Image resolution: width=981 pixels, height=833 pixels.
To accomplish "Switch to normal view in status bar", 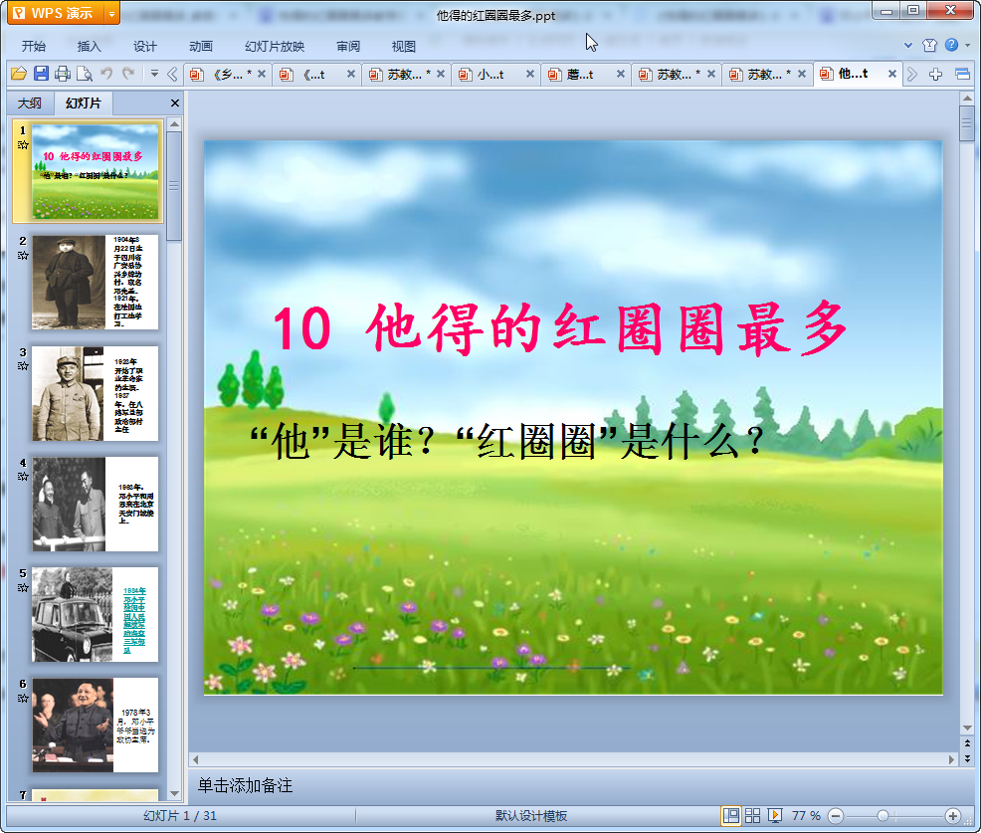I will 730,815.
